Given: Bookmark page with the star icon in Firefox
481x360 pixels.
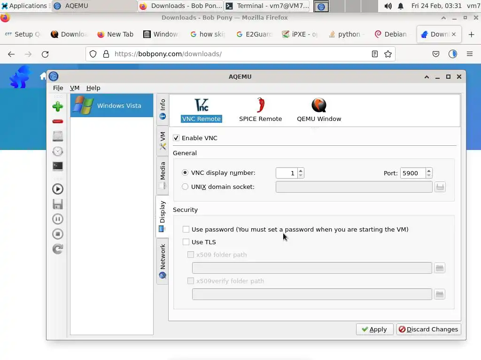Looking at the screenshot, I should click(388, 54).
